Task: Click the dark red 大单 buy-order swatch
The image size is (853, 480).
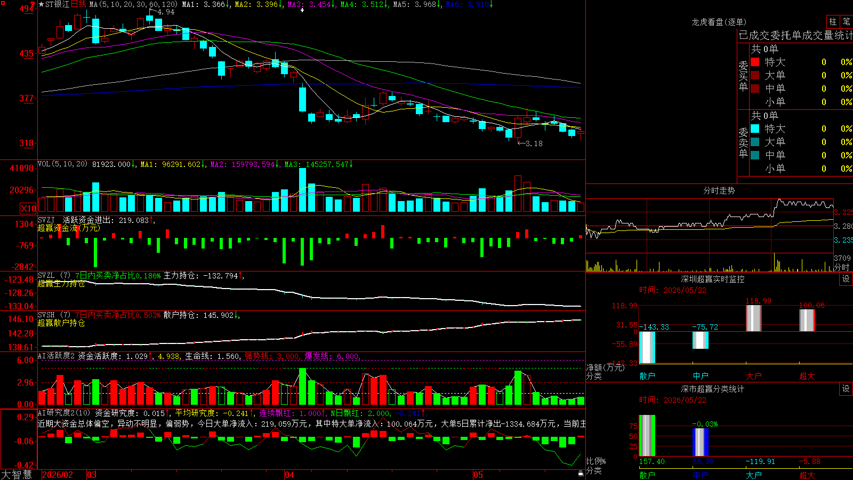Action: 755,75
